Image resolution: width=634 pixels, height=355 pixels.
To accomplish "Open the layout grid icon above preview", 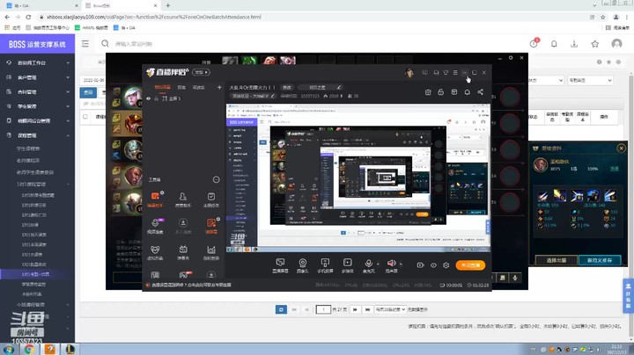I will pyautogui.click(x=454, y=92).
